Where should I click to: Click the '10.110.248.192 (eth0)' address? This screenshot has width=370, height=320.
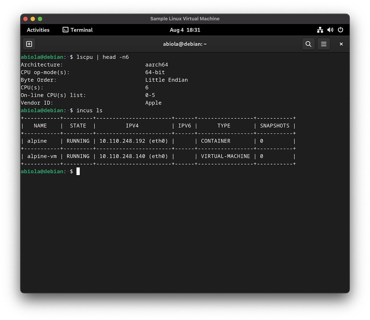[x=134, y=141]
